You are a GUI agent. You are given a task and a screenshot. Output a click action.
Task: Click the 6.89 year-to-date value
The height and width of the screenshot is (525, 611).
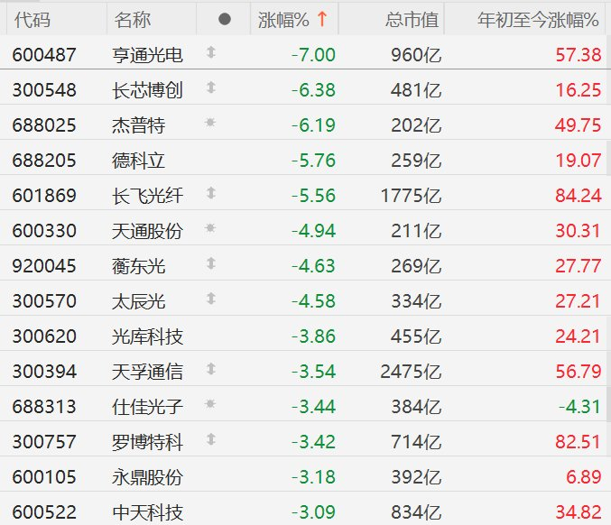click(x=583, y=476)
